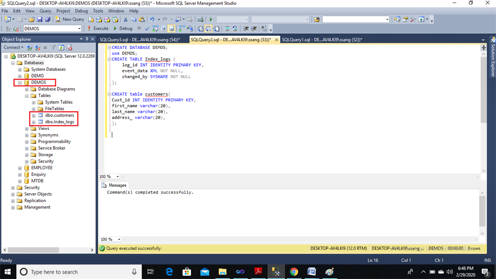Start debugging with the Debug button

coord(123,29)
